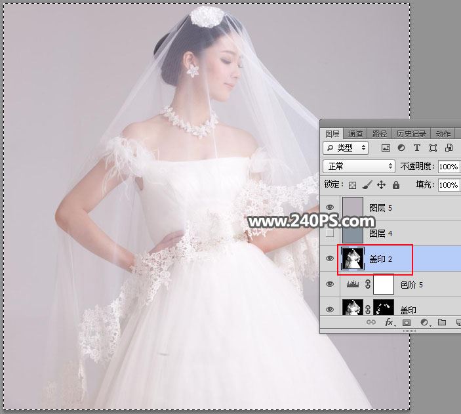Click opacity 100% value field

pyautogui.click(x=449, y=167)
